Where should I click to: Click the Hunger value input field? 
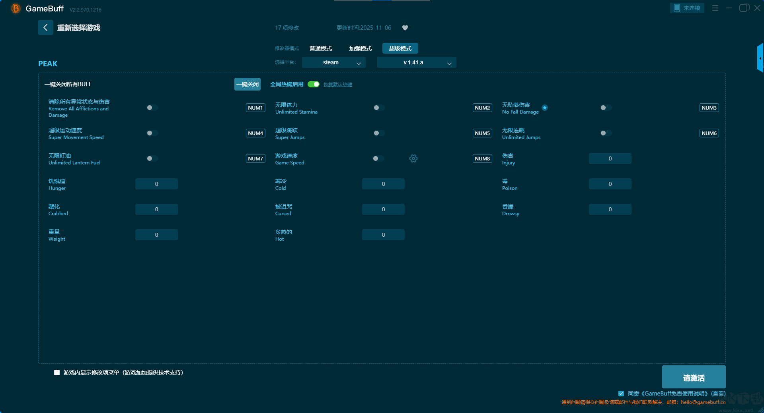coord(156,184)
